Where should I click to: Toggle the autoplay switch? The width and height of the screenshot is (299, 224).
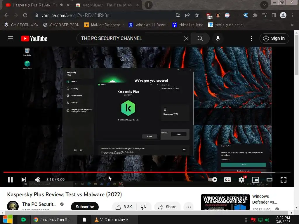(x=213, y=180)
